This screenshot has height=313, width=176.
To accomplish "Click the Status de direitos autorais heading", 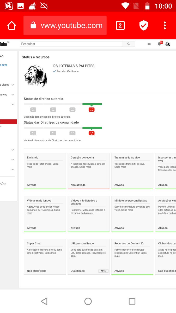I will [43, 99].
